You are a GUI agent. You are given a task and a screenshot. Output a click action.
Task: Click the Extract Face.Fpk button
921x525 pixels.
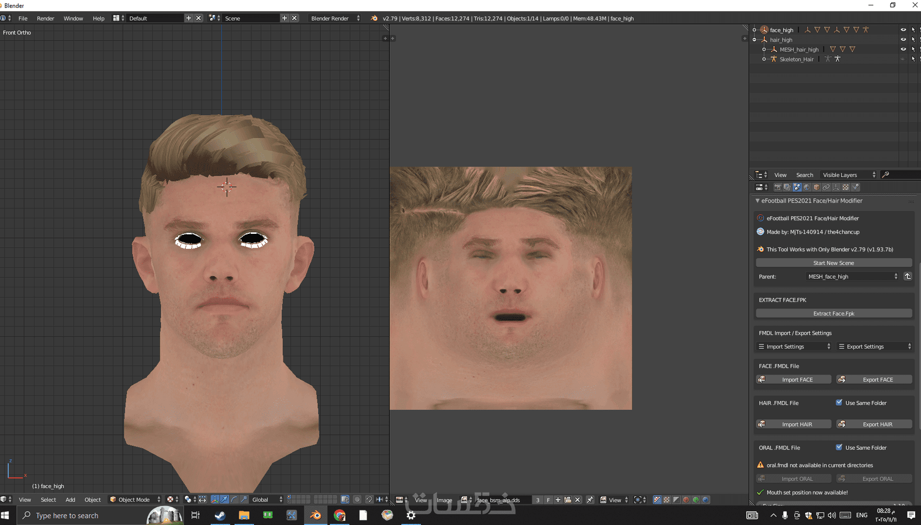tap(834, 313)
